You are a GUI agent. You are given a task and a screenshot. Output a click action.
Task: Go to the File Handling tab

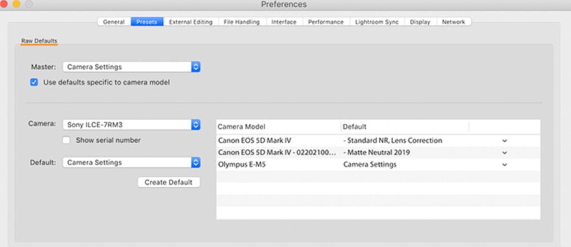coord(242,22)
